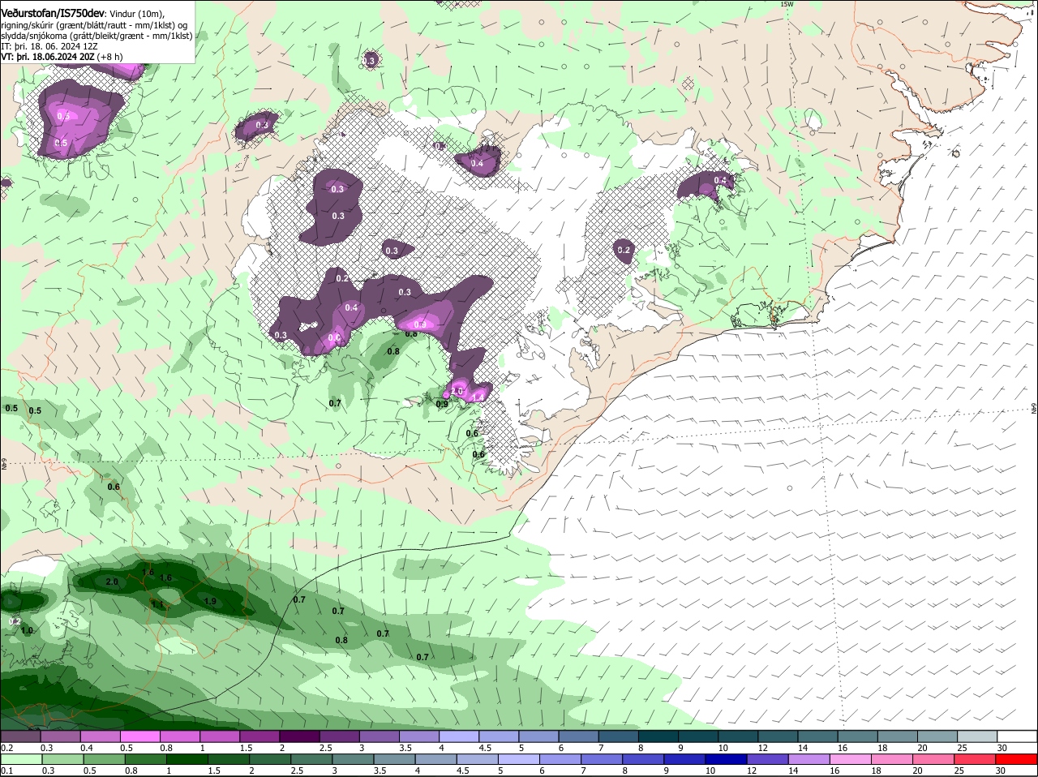1038x777 pixels.
Task: Click the 'slydda/snjókoma' legend description line
Action: pos(97,36)
